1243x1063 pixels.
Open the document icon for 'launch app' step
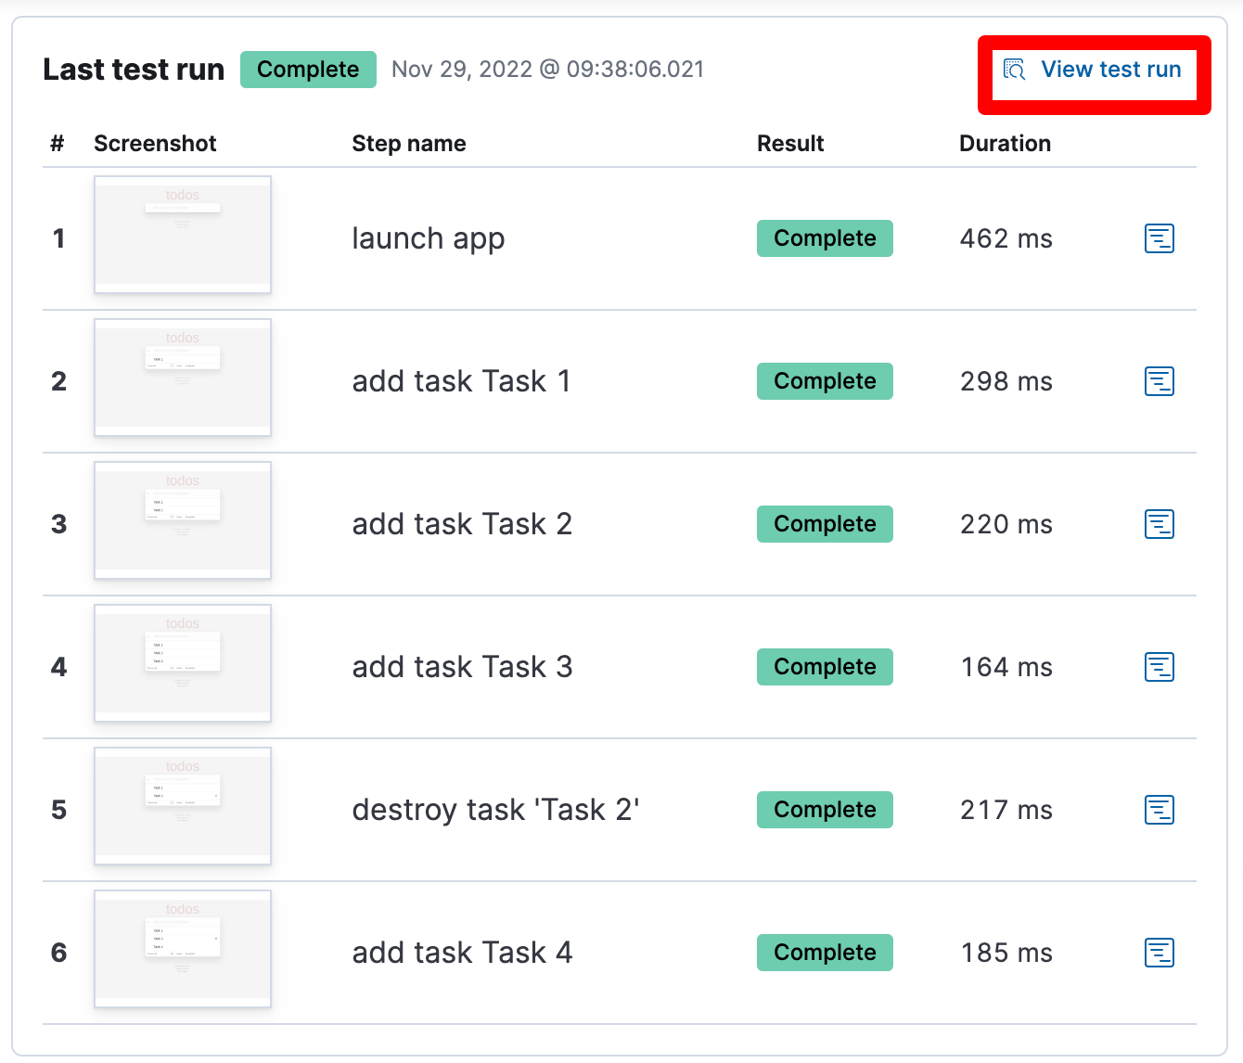[x=1160, y=238]
